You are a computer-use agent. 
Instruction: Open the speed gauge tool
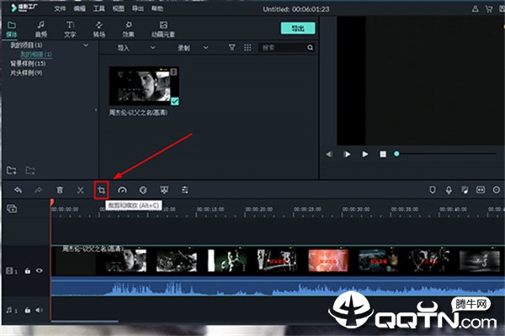click(122, 190)
